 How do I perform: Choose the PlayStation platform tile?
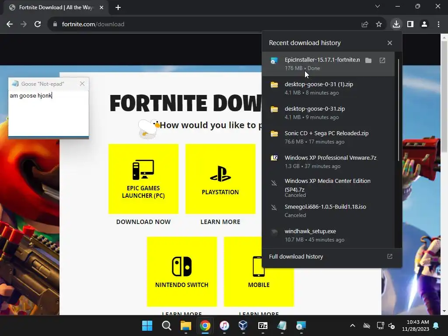click(x=220, y=179)
